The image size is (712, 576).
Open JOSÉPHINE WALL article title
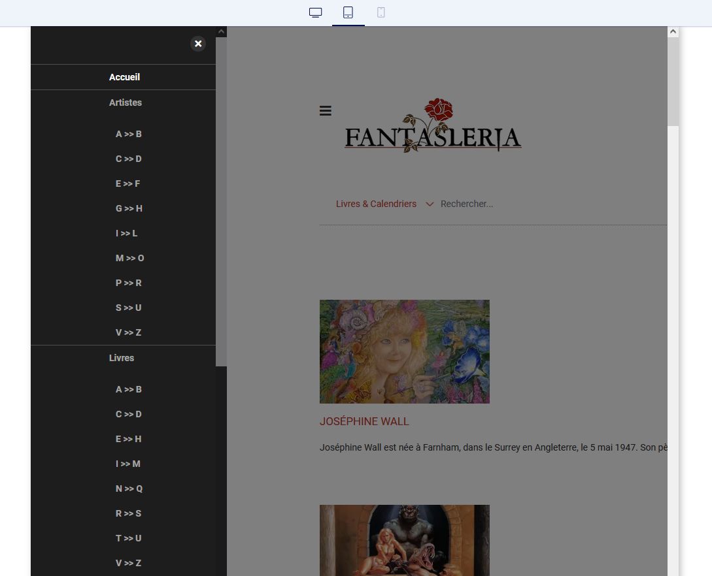(364, 421)
